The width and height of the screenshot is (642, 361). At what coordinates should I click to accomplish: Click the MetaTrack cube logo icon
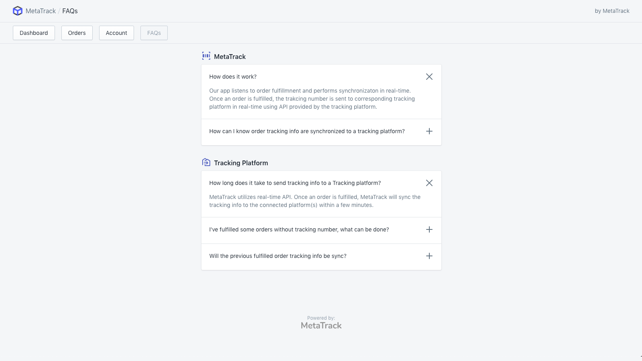[18, 11]
